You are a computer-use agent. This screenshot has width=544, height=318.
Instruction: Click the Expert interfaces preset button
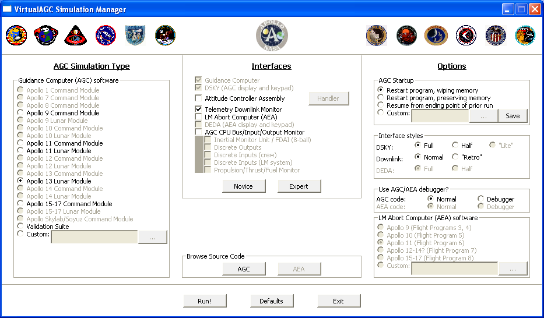299,186
